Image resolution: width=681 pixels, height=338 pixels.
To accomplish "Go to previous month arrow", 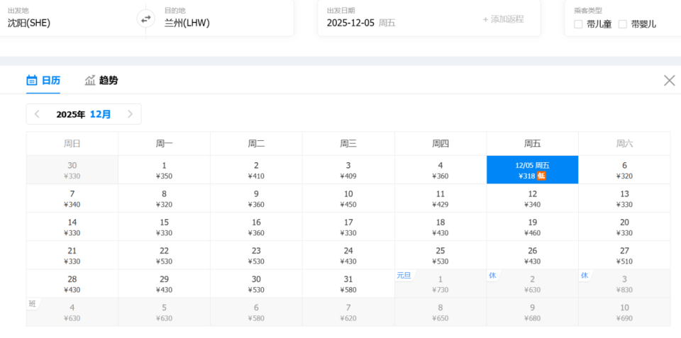I will click(x=38, y=114).
